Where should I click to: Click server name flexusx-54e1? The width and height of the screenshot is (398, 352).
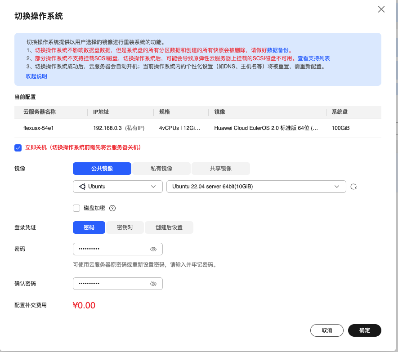coord(38,128)
